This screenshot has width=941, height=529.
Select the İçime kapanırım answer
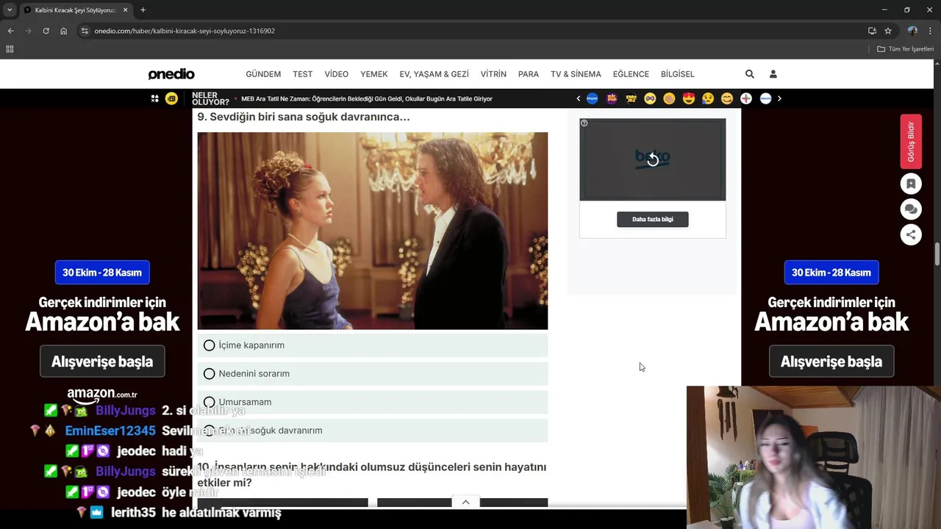[373, 345]
